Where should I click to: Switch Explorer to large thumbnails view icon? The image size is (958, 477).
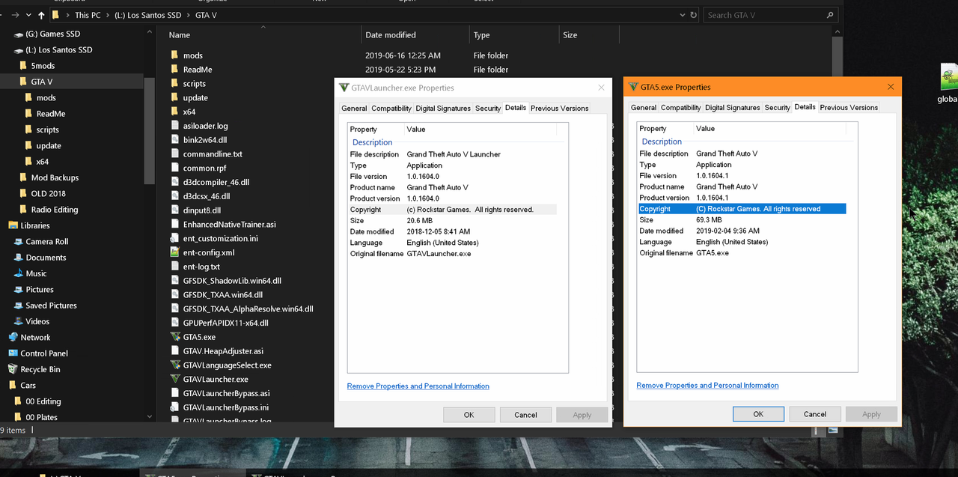833,430
